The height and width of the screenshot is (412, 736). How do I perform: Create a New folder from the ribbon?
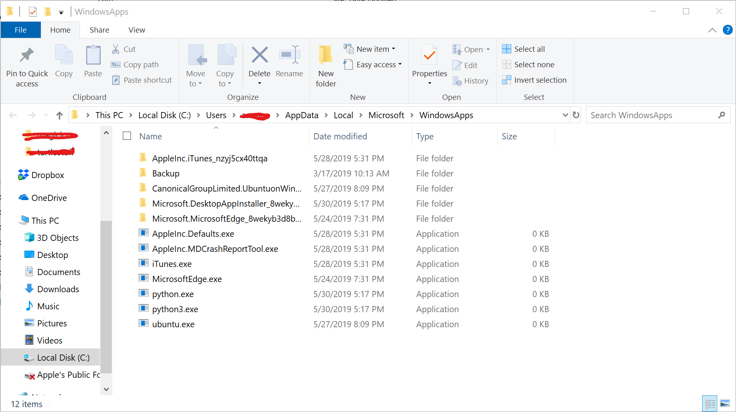point(326,56)
